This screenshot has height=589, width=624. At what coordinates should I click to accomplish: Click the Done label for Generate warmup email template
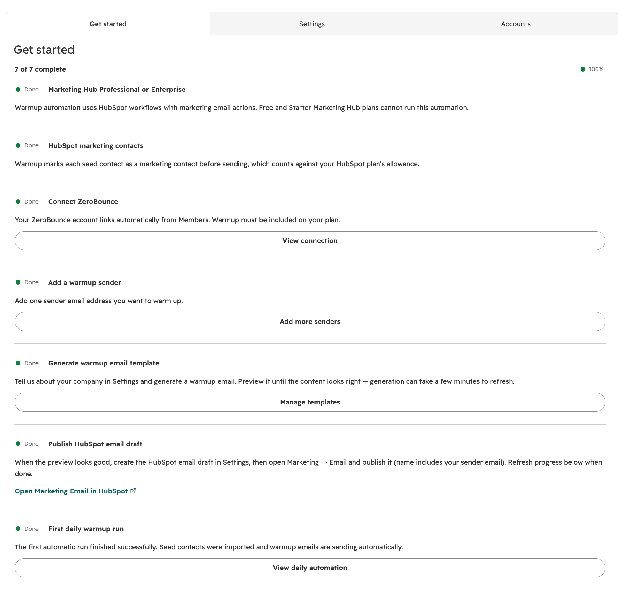pos(31,363)
